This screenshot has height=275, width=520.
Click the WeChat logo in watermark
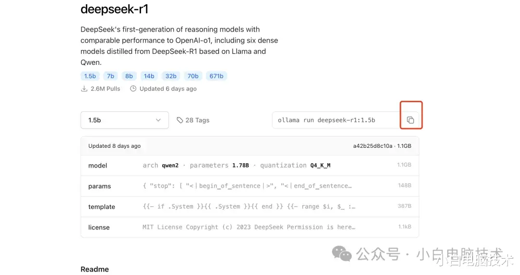point(341,254)
